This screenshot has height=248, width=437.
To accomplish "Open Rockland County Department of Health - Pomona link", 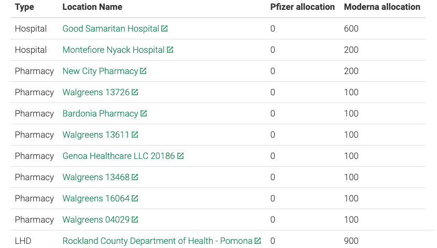I will point(157,241).
